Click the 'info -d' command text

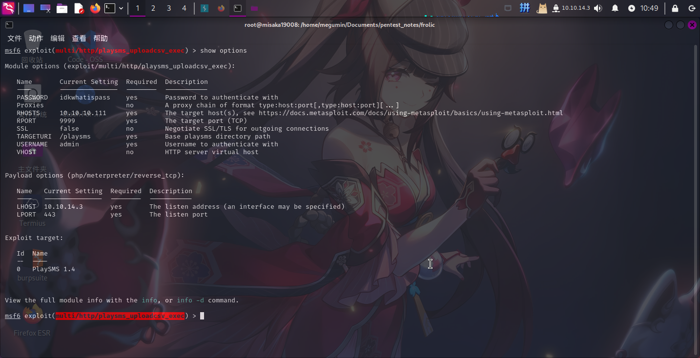190,300
